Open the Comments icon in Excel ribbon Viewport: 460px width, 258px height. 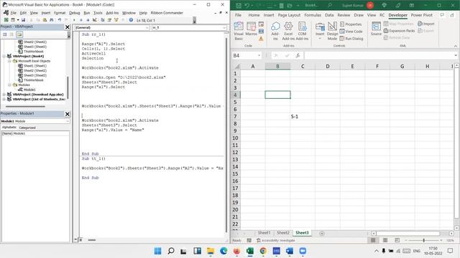[x=442, y=15]
